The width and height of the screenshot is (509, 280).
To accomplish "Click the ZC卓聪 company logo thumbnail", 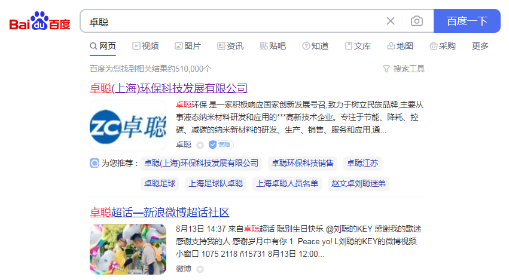I will [128, 125].
